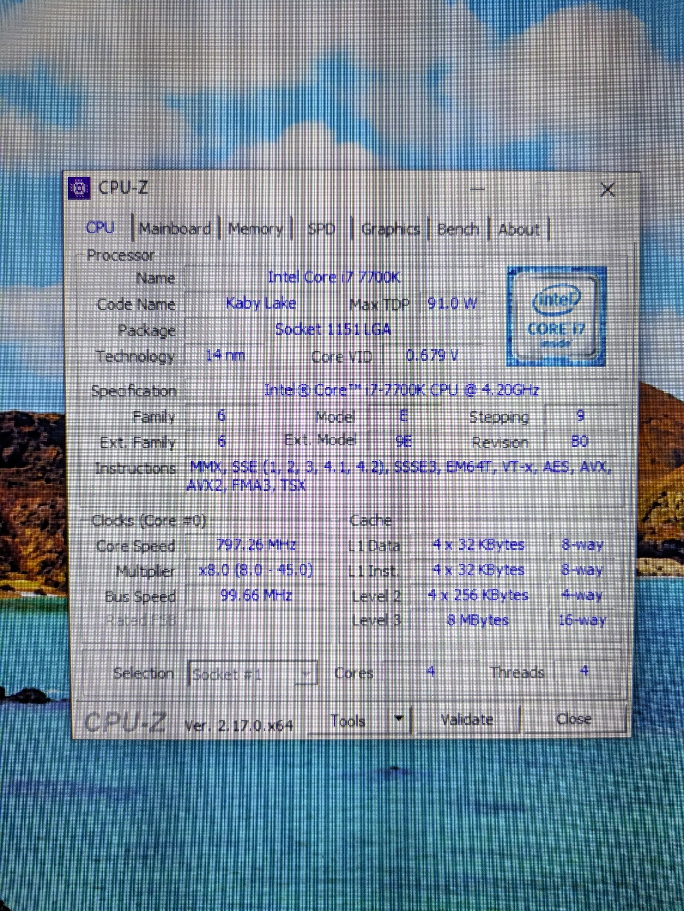Open the Memory tab
684x911 pixels.
tap(256, 229)
